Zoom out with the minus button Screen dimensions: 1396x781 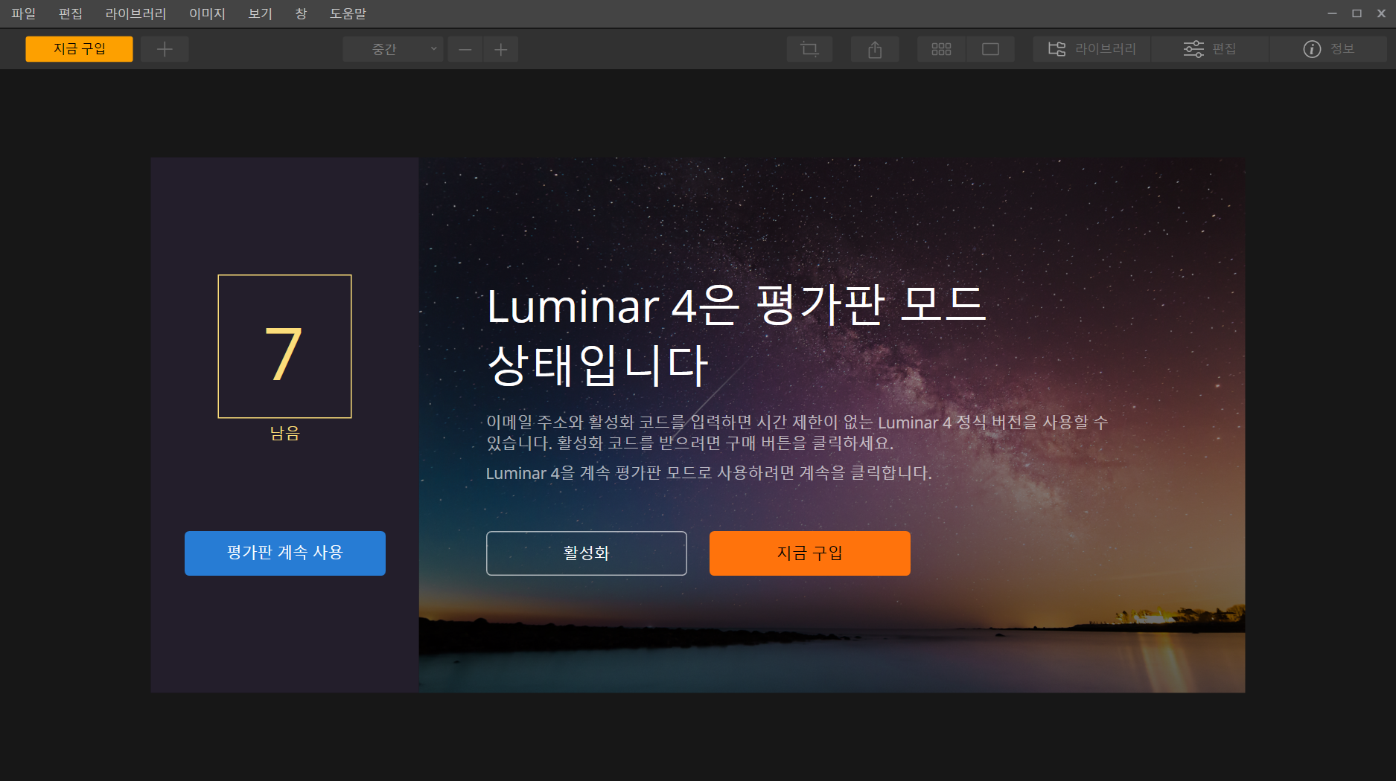click(465, 49)
